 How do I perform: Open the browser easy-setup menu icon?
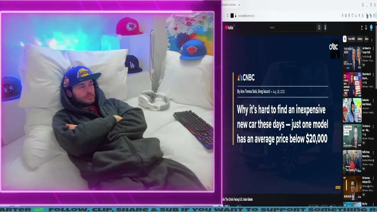click(359, 15)
